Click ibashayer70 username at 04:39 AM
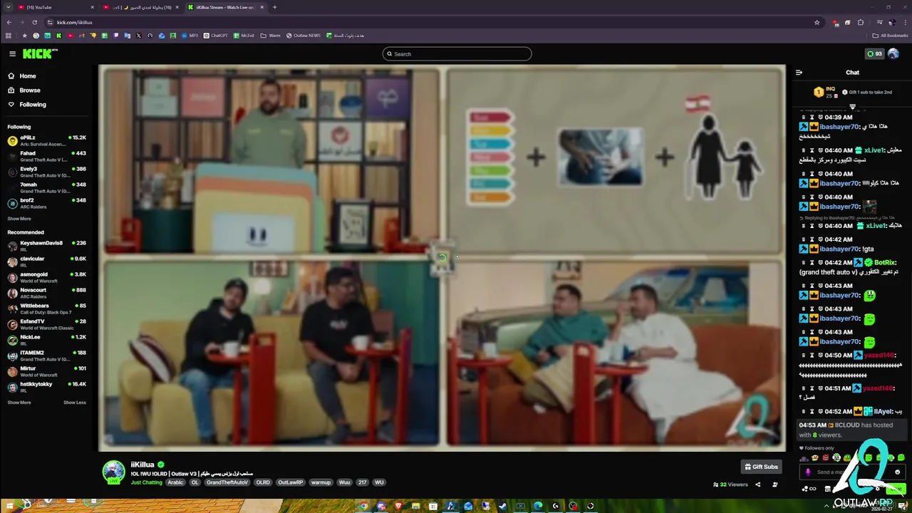 click(839, 126)
